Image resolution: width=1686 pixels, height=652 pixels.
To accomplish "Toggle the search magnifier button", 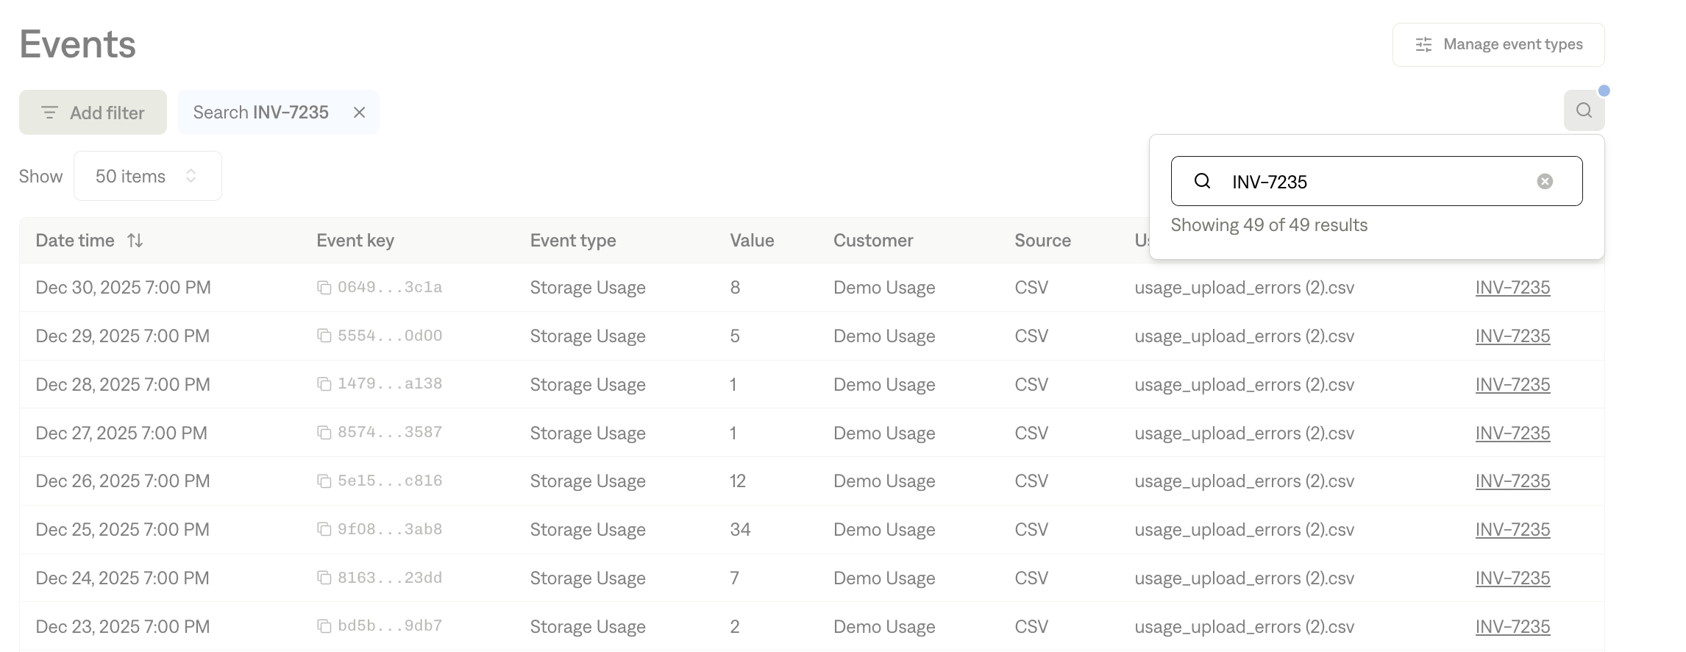I will (1584, 110).
